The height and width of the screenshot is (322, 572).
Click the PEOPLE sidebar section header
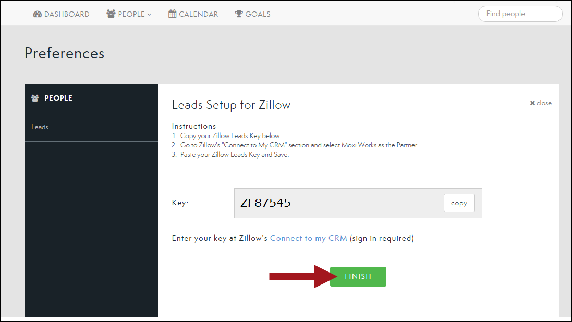58,98
